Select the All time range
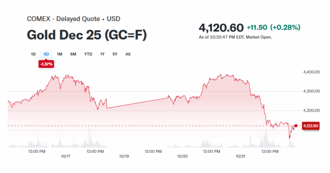Screen dimensions: 330x173 [x=128, y=54]
